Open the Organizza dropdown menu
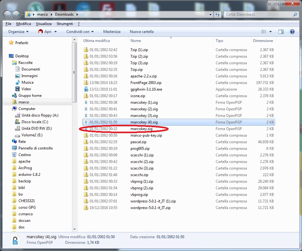This screenshot has width=302, height=251. 18,32
